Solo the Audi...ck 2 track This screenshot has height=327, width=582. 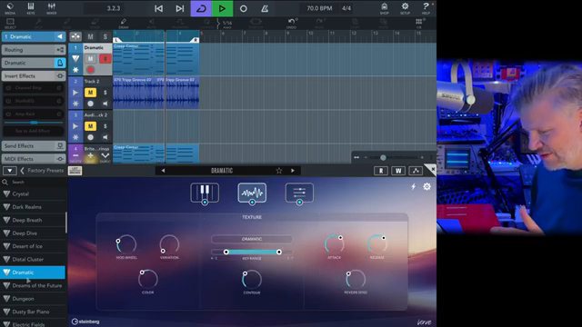click(105, 126)
